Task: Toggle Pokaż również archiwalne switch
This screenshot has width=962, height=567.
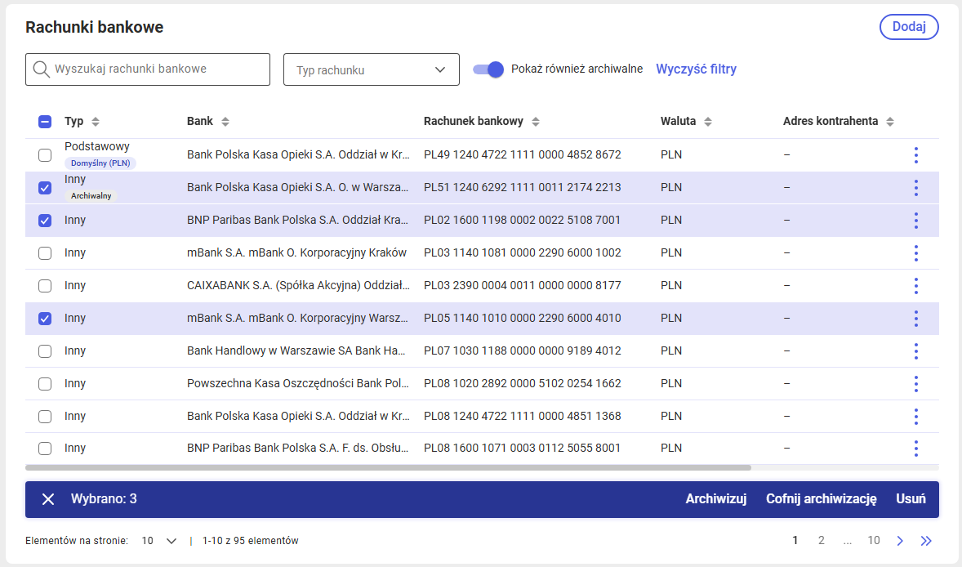Action: click(x=488, y=69)
